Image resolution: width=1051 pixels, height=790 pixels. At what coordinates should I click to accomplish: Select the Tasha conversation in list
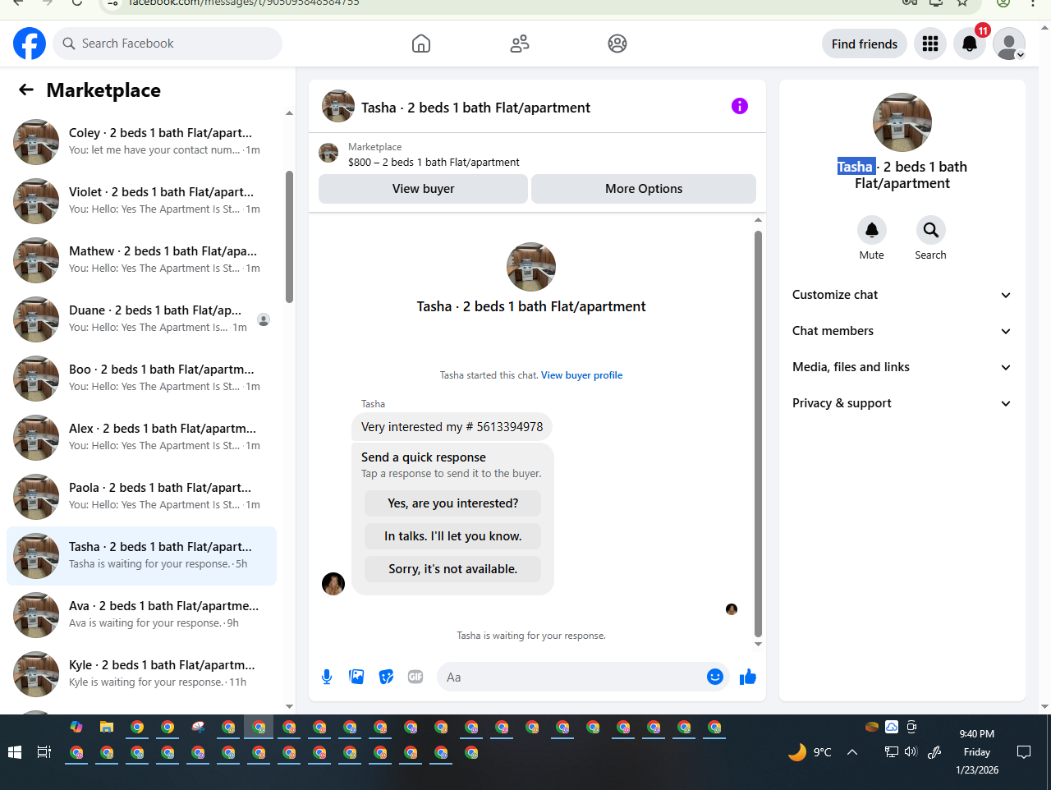[x=141, y=556]
